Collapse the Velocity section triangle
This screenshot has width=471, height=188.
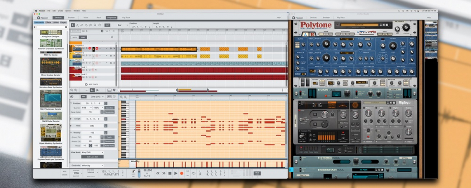click(71, 133)
